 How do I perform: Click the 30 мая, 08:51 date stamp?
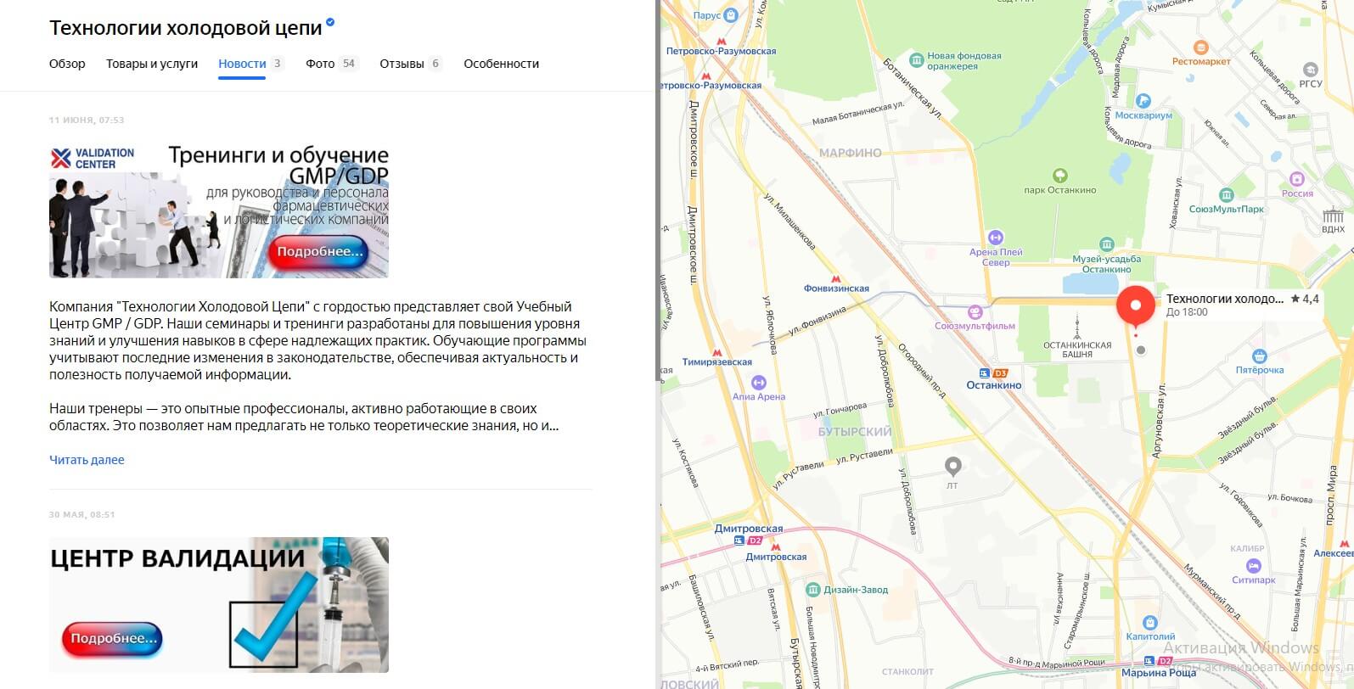81,514
